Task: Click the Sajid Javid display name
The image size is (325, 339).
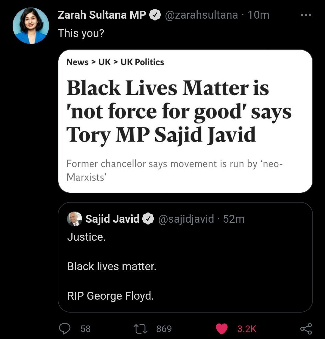Action: point(112,219)
